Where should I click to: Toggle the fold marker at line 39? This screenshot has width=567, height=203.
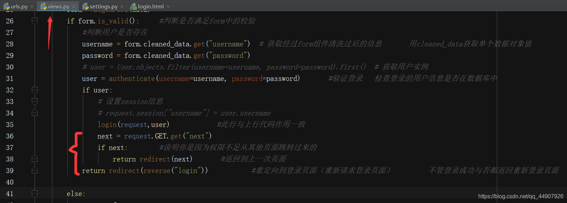click(x=35, y=171)
